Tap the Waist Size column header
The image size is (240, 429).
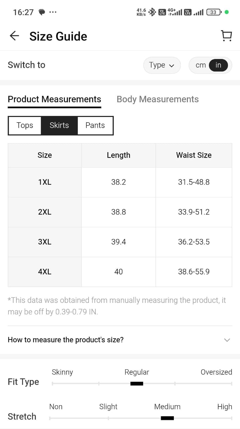click(x=194, y=155)
